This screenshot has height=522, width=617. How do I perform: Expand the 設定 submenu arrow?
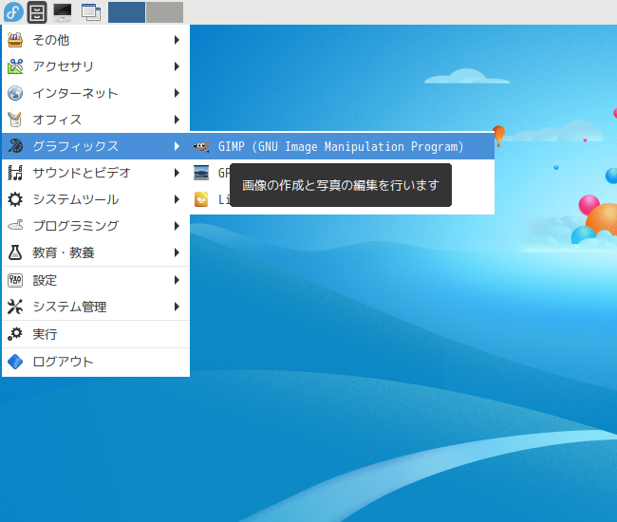[177, 280]
